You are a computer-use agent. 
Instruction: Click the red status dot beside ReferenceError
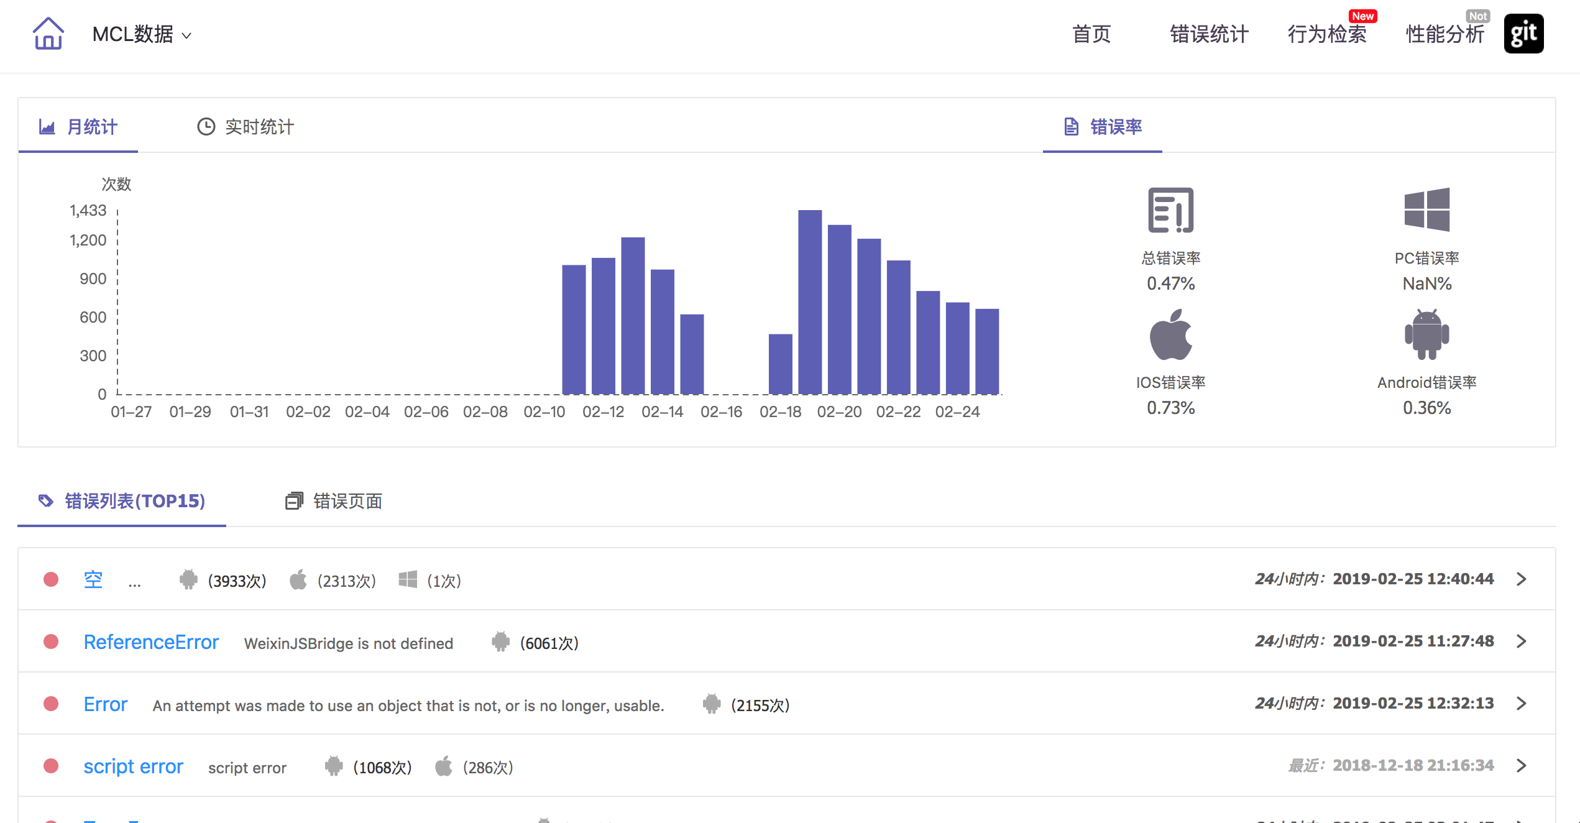click(x=51, y=641)
